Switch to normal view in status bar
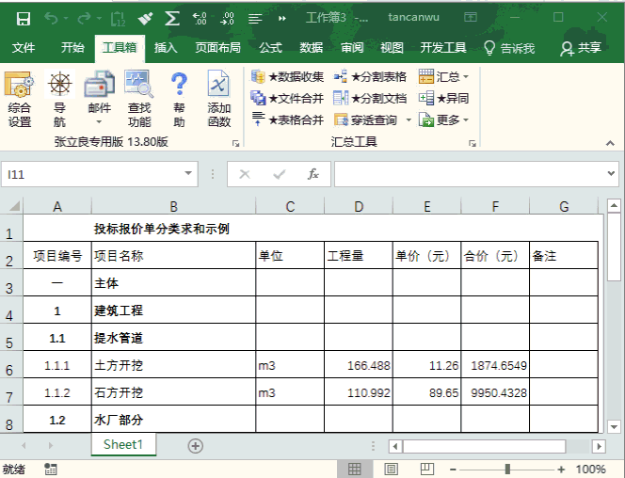 (355, 469)
